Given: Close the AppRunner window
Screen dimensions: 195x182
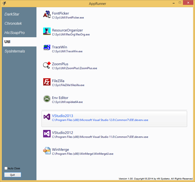Looking at the screenshot, I should coord(188,3).
